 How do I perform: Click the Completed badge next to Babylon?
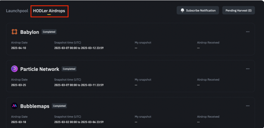(49, 32)
